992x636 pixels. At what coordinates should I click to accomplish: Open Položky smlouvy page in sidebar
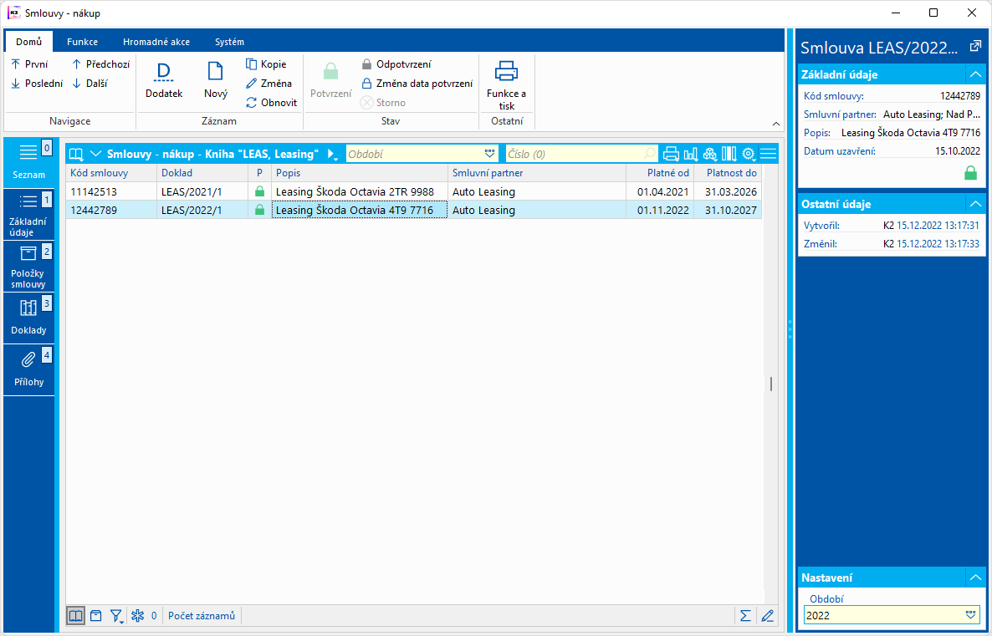pos(28,267)
